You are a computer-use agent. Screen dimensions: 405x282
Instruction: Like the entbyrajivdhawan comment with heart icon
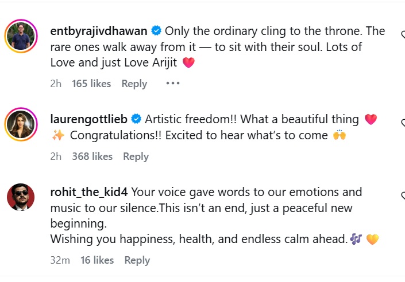(x=402, y=34)
